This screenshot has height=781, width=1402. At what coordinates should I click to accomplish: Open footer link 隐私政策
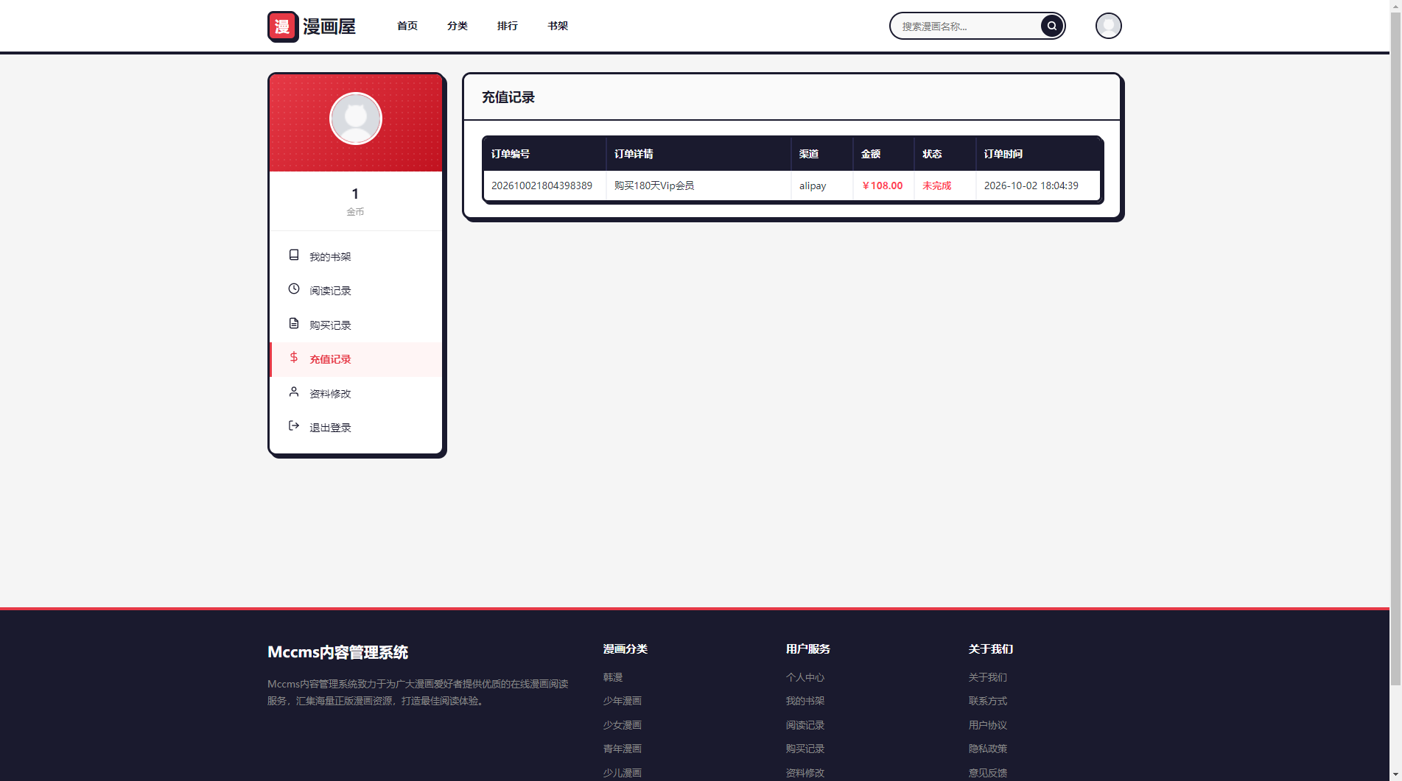tap(988, 749)
